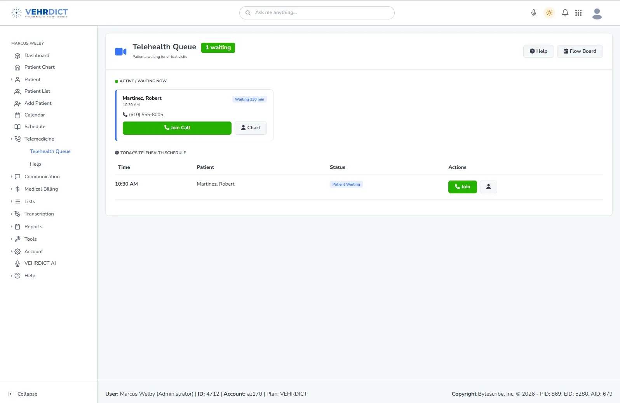Viewport: 620px width, 403px height.
Task: Click phone number (610) 555-8005
Action: (x=146, y=115)
